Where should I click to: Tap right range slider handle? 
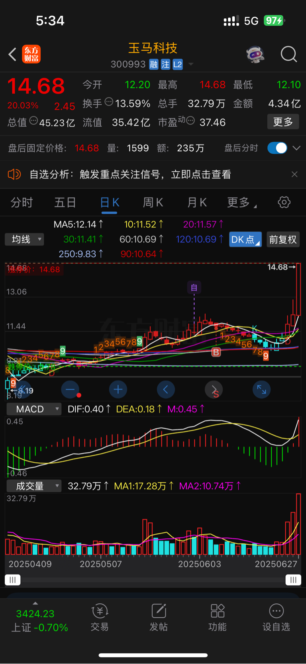click(x=293, y=580)
